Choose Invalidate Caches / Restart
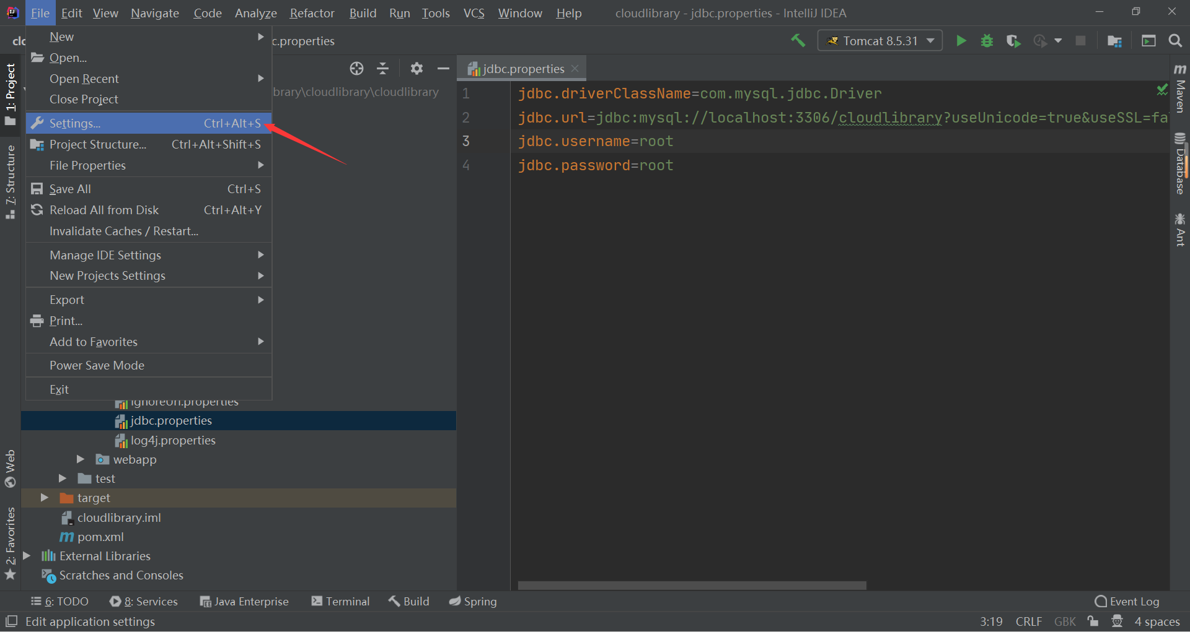The width and height of the screenshot is (1190, 632). (x=123, y=231)
